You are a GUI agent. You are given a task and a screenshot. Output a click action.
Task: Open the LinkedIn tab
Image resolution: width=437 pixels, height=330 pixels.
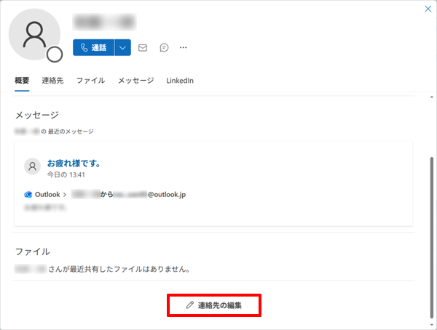point(180,81)
